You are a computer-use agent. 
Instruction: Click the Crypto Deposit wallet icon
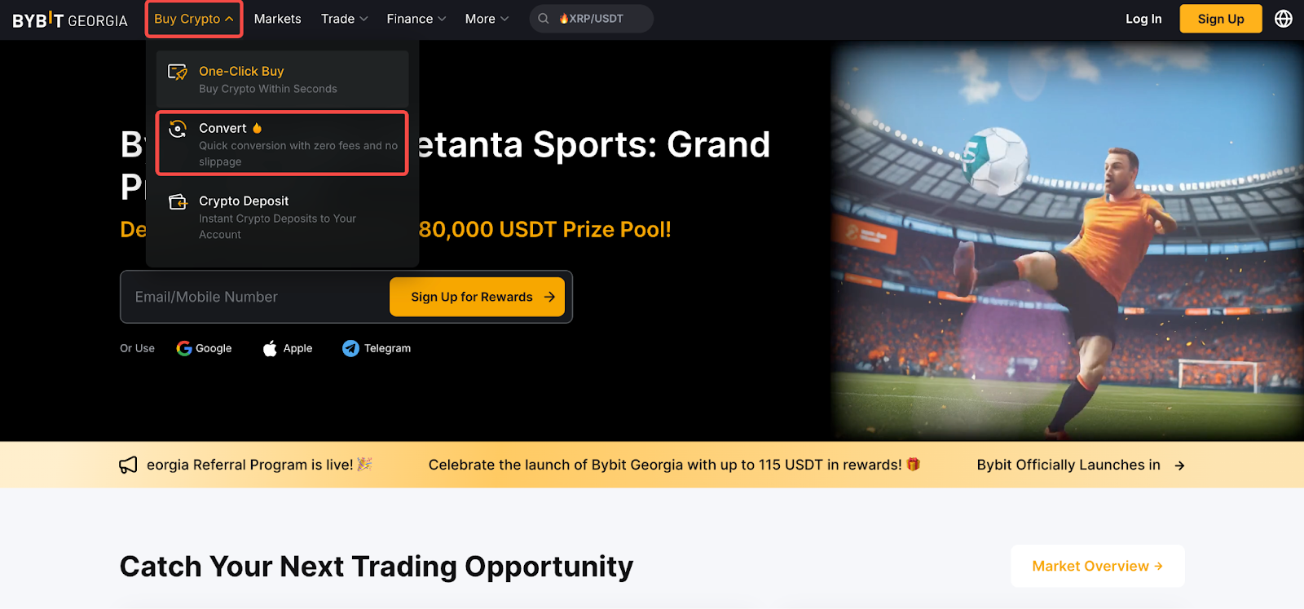(x=178, y=202)
